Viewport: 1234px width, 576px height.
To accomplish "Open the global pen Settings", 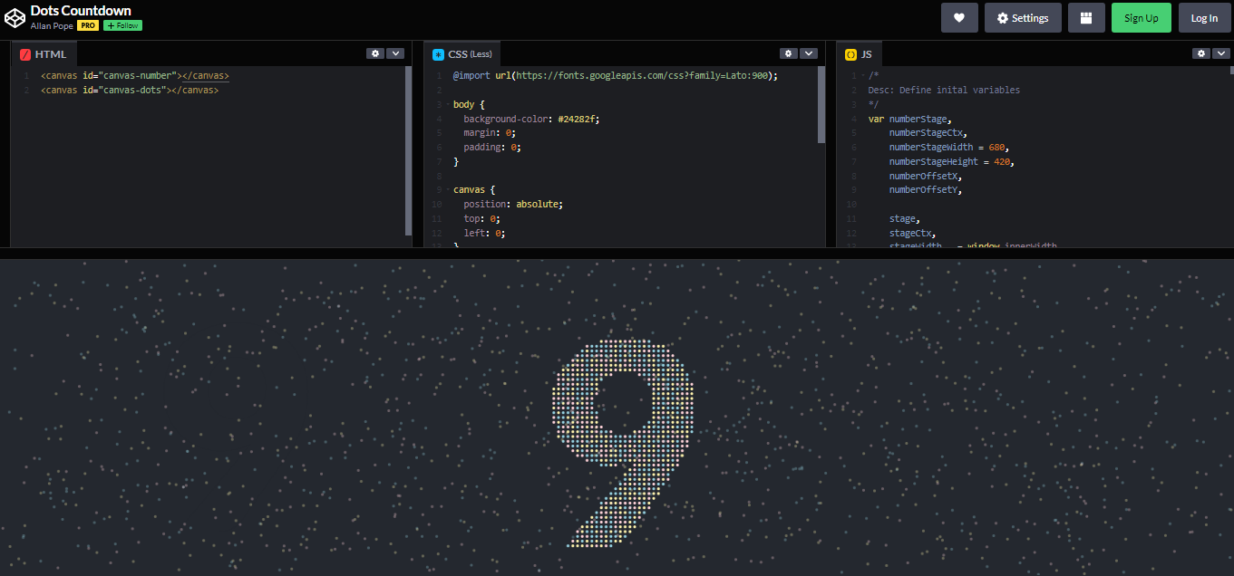I will tap(1023, 17).
